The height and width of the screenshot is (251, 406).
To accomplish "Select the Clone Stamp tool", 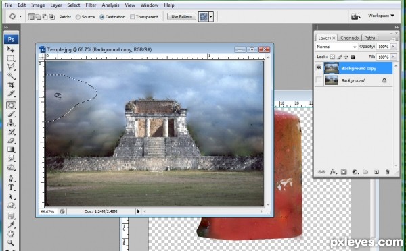I will tap(11, 123).
